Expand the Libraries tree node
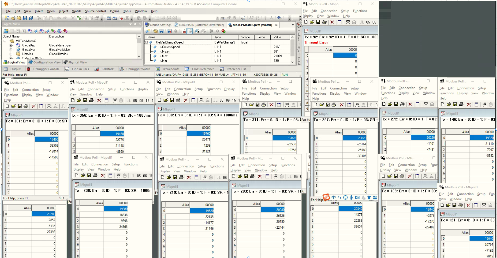 point(11,54)
